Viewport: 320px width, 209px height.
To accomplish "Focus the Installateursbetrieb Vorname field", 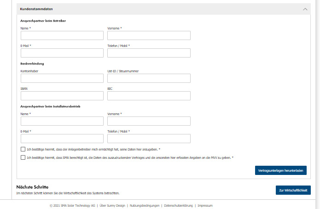I will [x=149, y=121].
